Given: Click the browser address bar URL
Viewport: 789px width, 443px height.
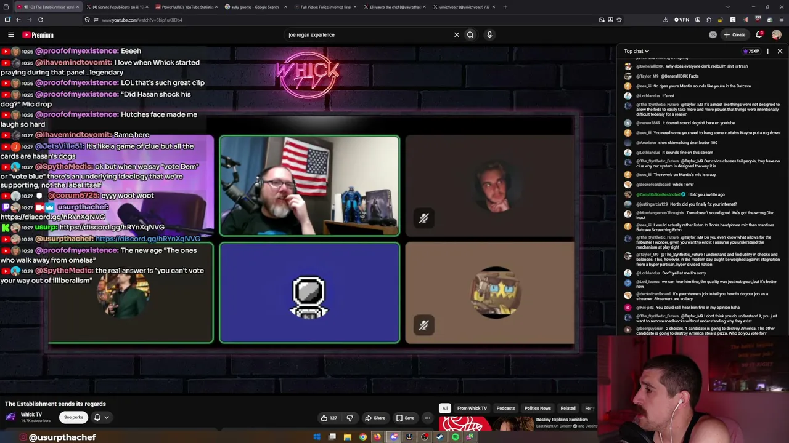Looking at the screenshot, I should 142,20.
